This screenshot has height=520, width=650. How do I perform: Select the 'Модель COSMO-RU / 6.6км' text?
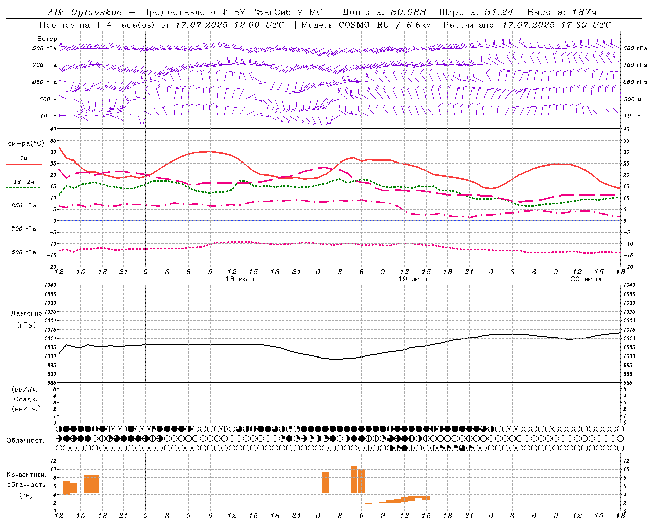coord(366,25)
